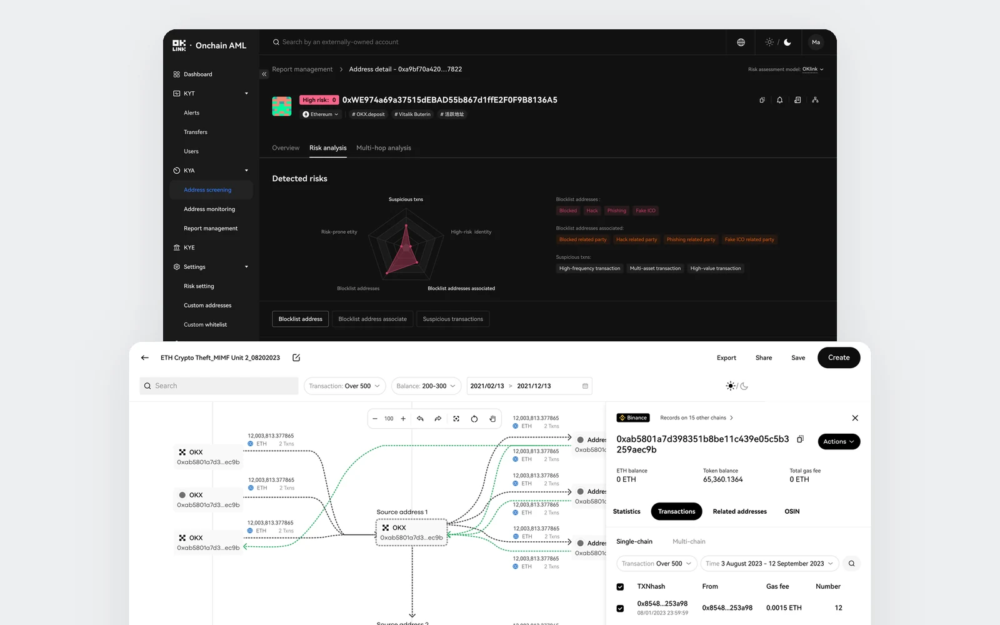Toggle the TXNhash header select-all checkbox
The height and width of the screenshot is (625, 1000).
pos(620,587)
